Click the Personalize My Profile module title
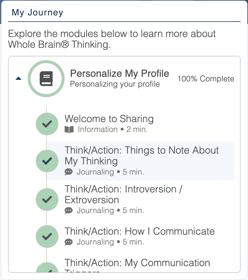The image size is (248, 280). point(120,74)
